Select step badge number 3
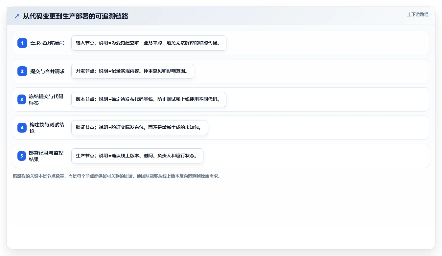The width and height of the screenshot is (442, 256). tap(22, 99)
